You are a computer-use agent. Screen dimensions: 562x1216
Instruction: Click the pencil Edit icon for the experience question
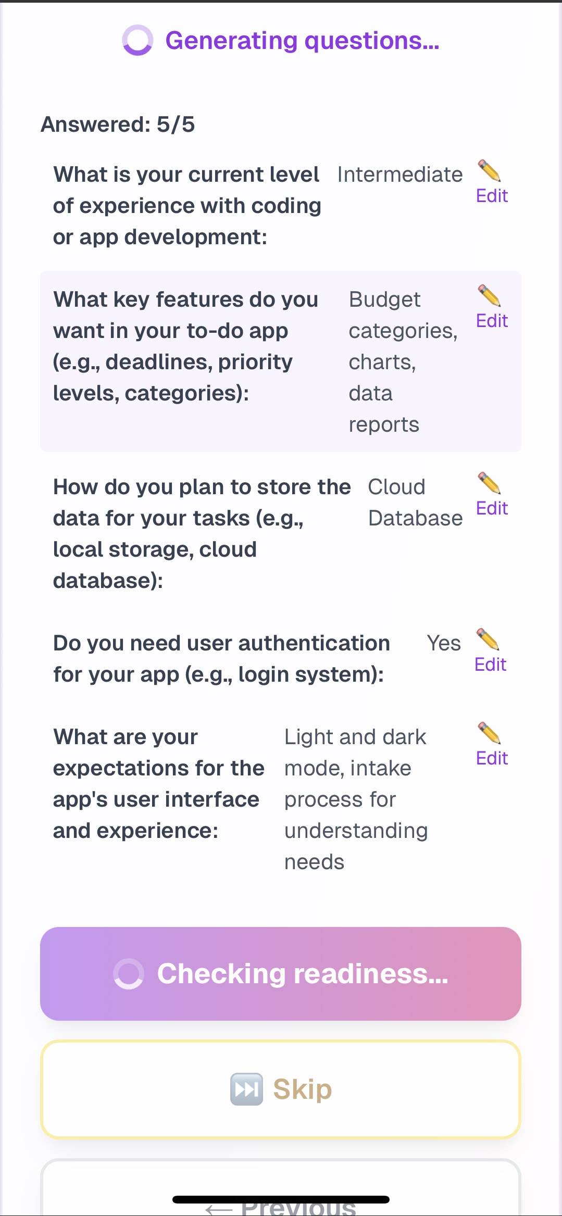point(490,172)
